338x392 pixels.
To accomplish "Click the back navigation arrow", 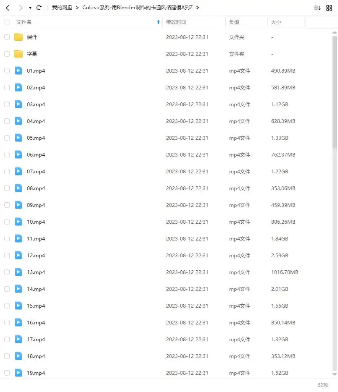I will point(8,8).
